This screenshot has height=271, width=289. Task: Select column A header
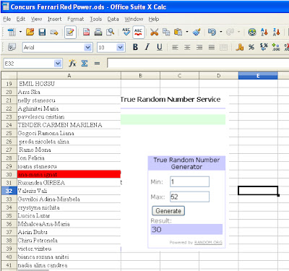click(69, 76)
